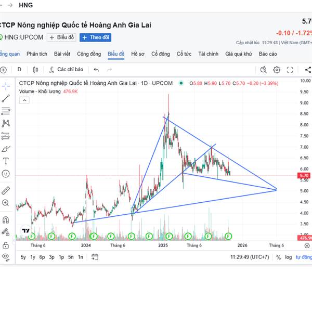Open the emoji icons tool
This screenshot has width=312, height=312.
pyautogui.click(x=6, y=174)
